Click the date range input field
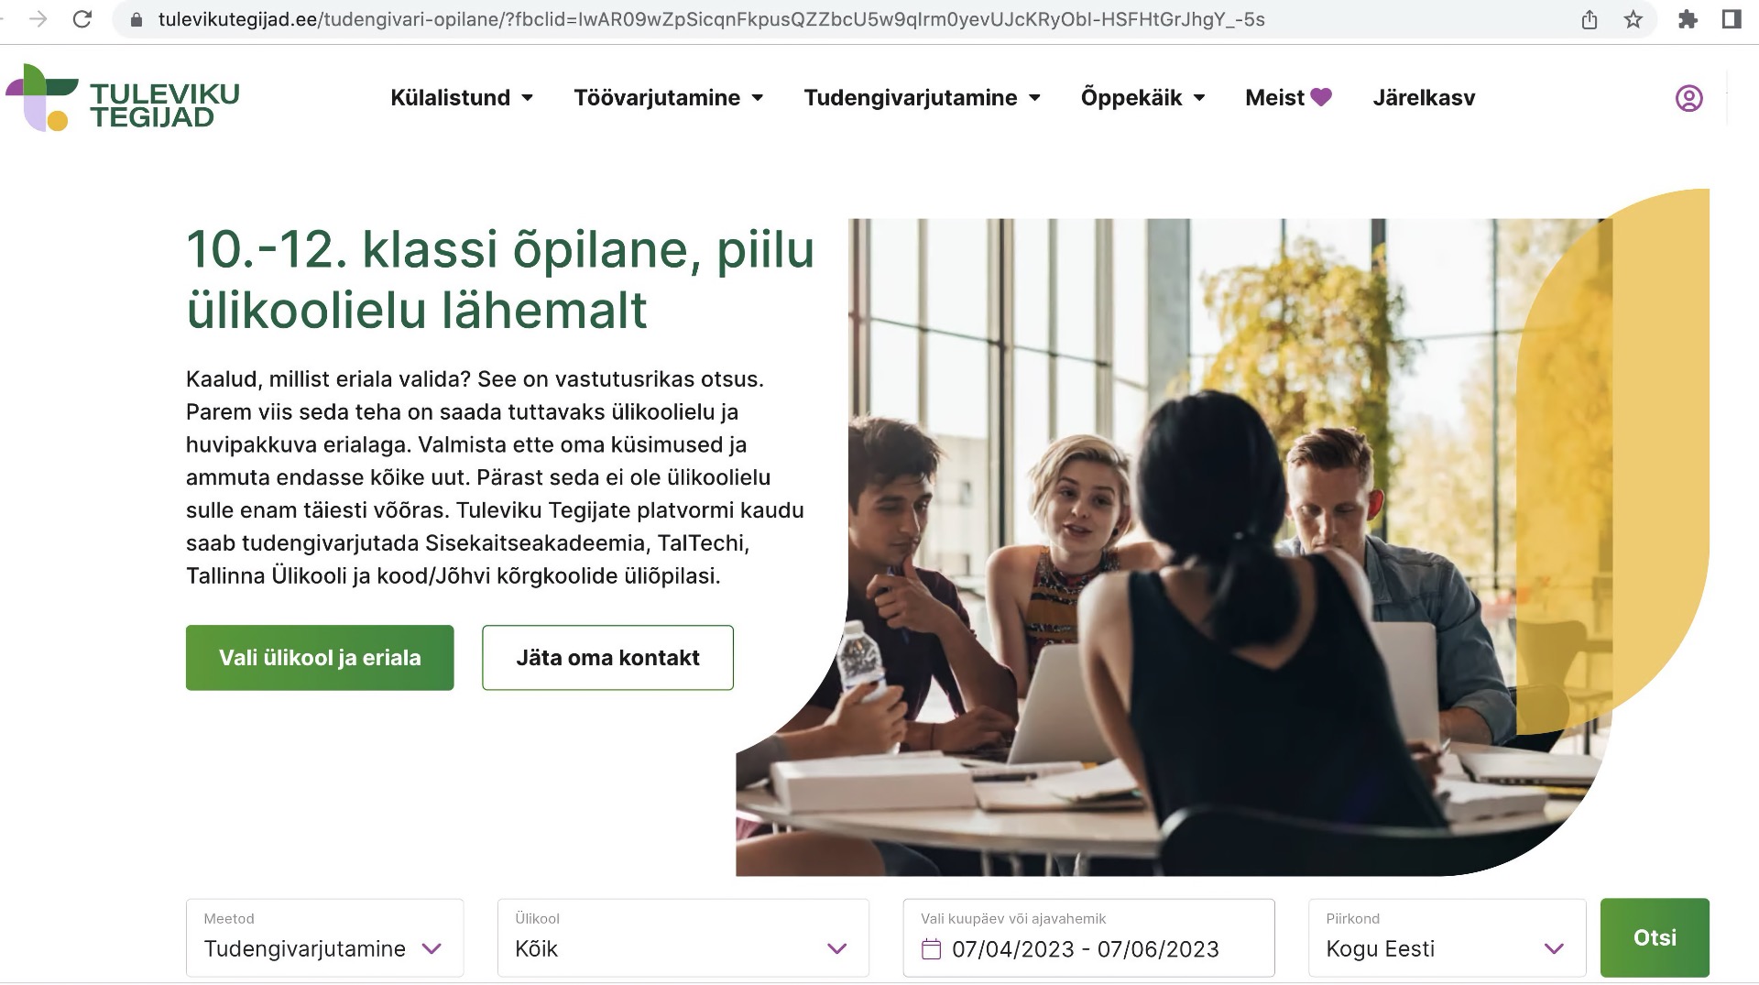The image size is (1759, 985). point(1088,938)
